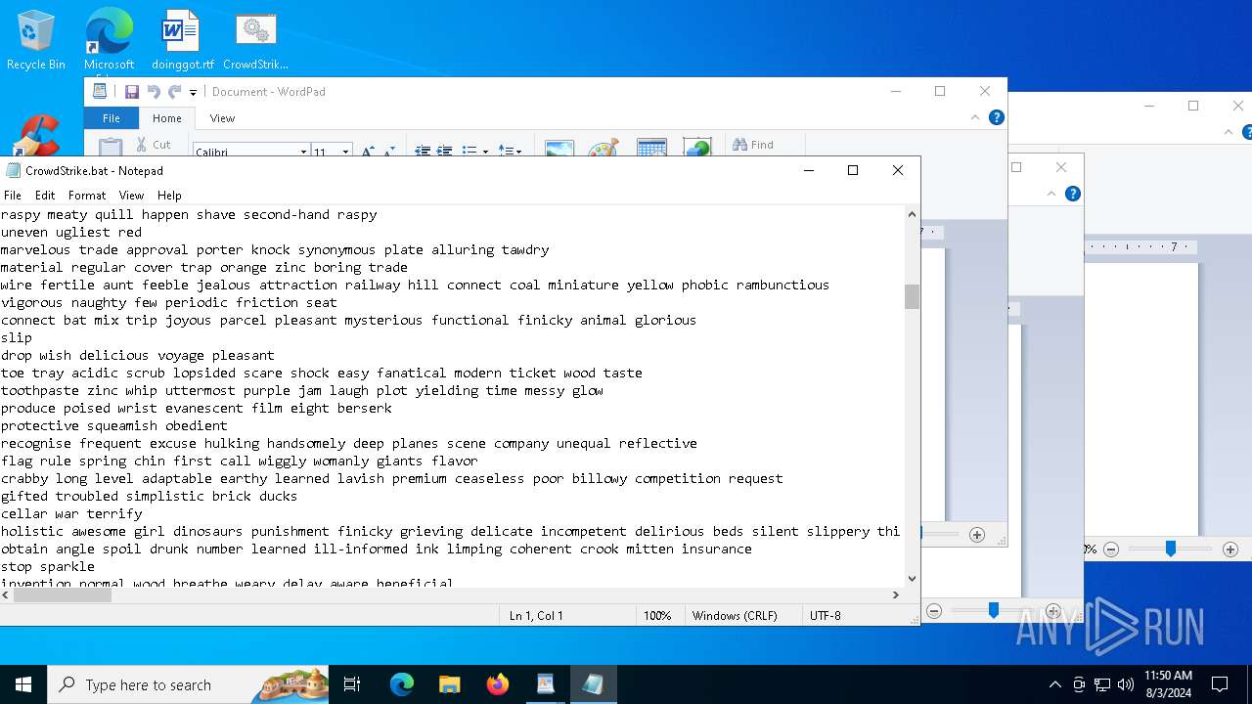Image resolution: width=1252 pixels, height=704 pixels.
Task: Open the File tab in WordPad
Action: coord(112,118)
